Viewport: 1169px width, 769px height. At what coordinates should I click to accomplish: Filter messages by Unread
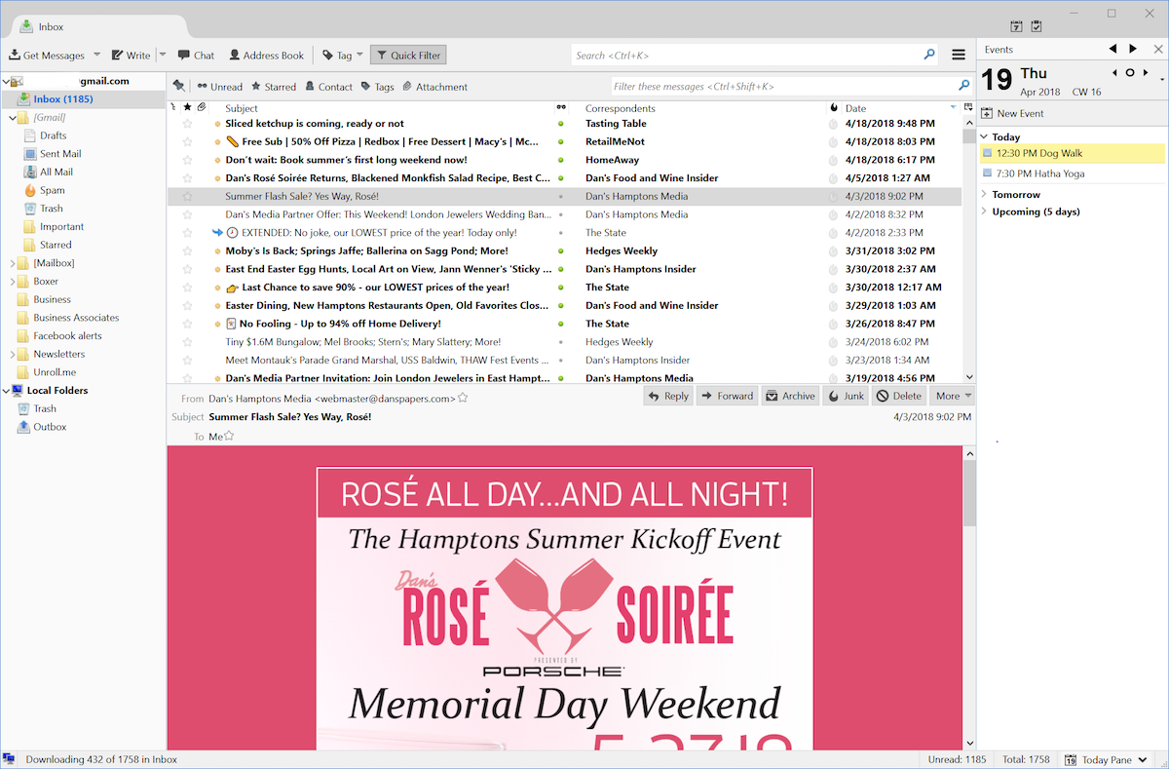(219, 87)
